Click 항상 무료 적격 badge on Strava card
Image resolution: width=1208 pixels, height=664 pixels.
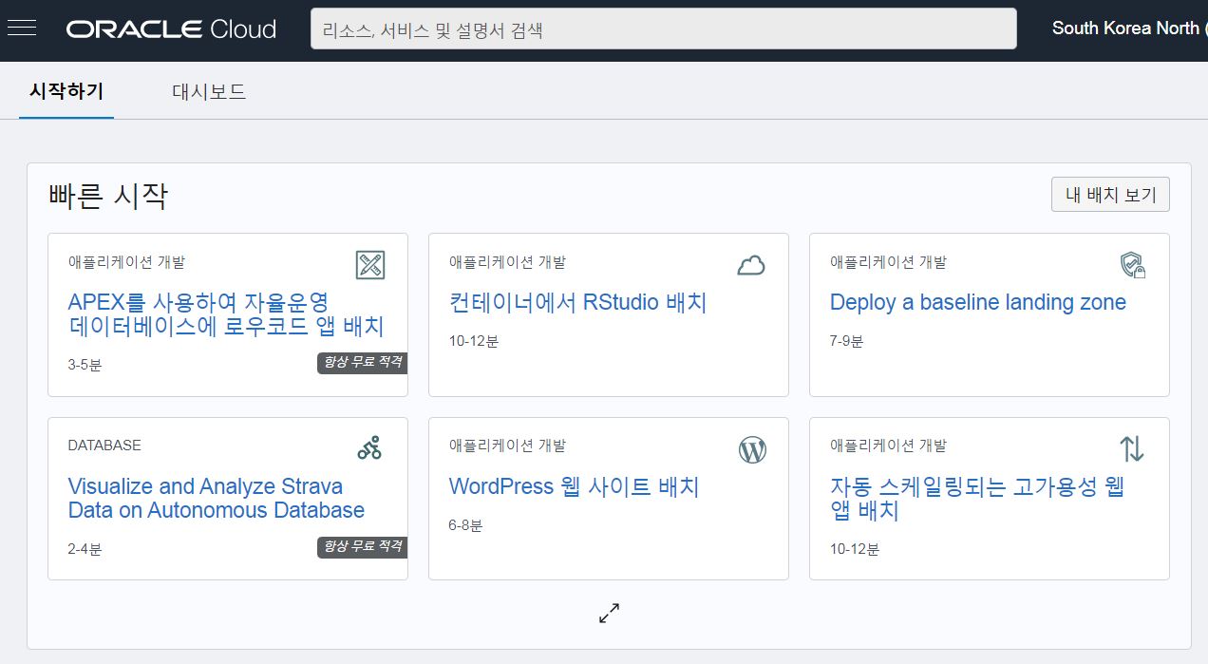[362, 547]
